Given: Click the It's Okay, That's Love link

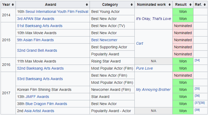Looking at the screenshot, I should coord(153,19).
